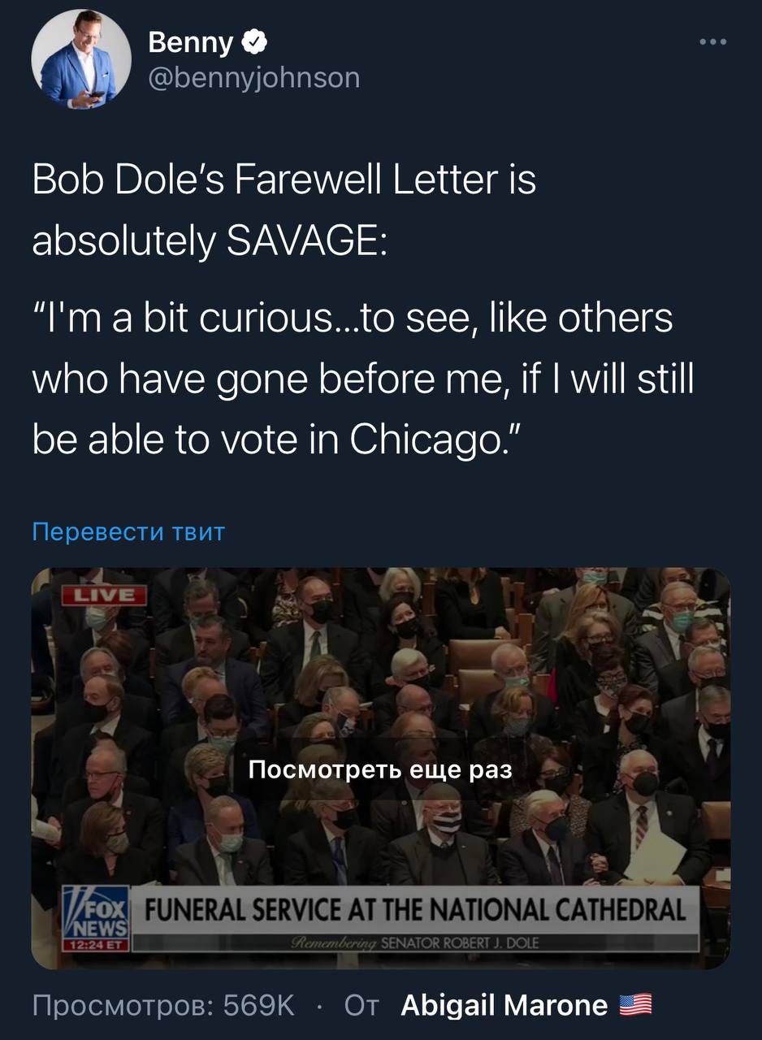
Task: Open the Просмотров: 569K view count
Action: [x=163, y=1005]
